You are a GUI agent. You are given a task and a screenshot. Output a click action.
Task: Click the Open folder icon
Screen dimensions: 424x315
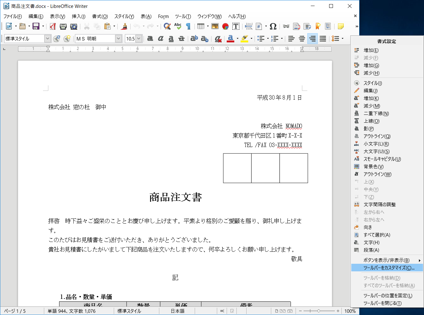point(22,26)
